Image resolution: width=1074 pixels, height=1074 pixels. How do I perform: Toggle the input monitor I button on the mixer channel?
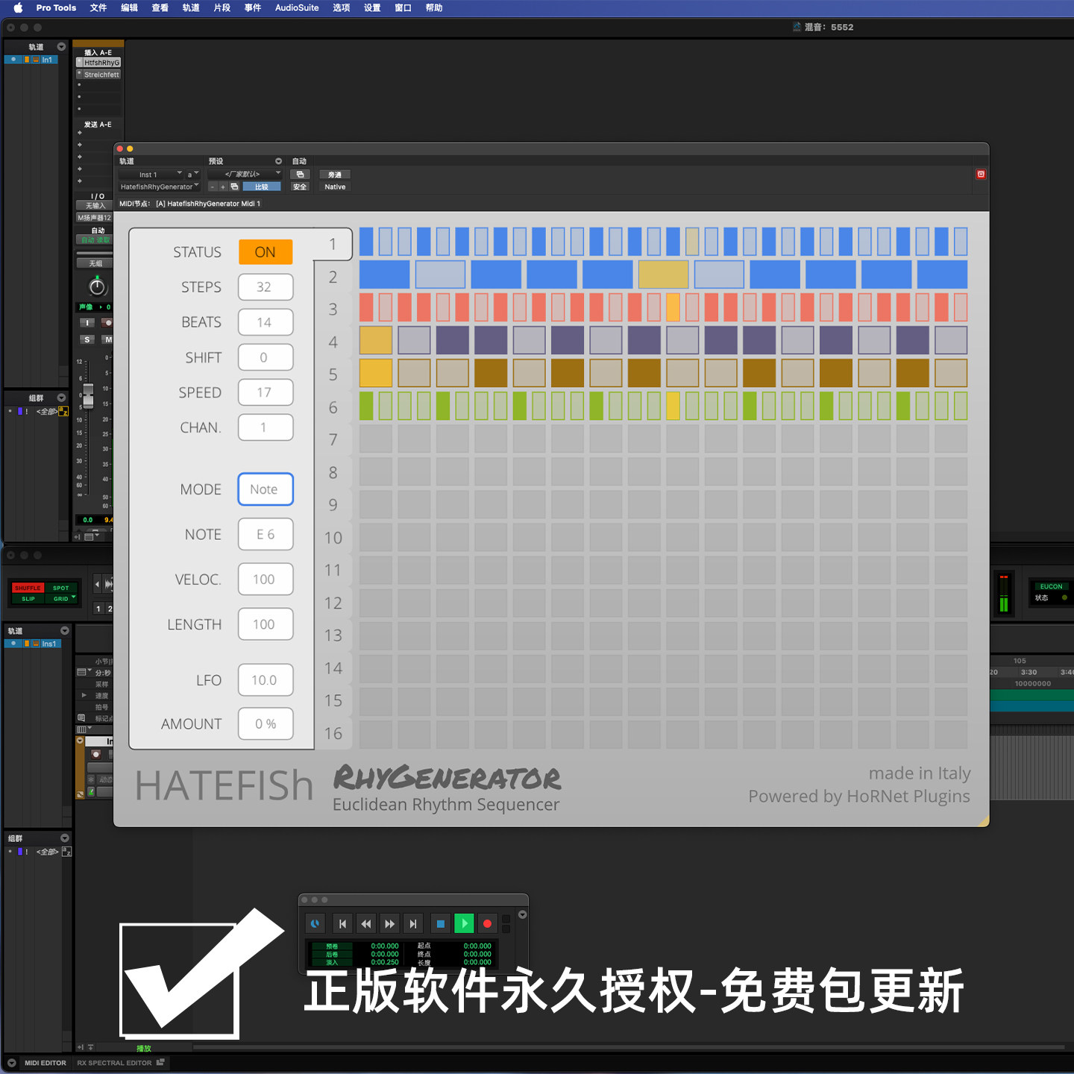[87, 323]
